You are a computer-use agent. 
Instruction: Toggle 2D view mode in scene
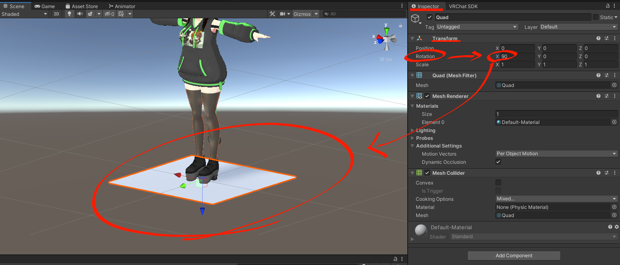point(56,14)
